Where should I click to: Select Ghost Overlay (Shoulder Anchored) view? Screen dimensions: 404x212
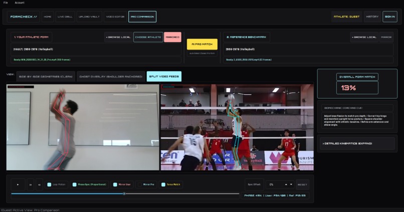pos(111,77)
